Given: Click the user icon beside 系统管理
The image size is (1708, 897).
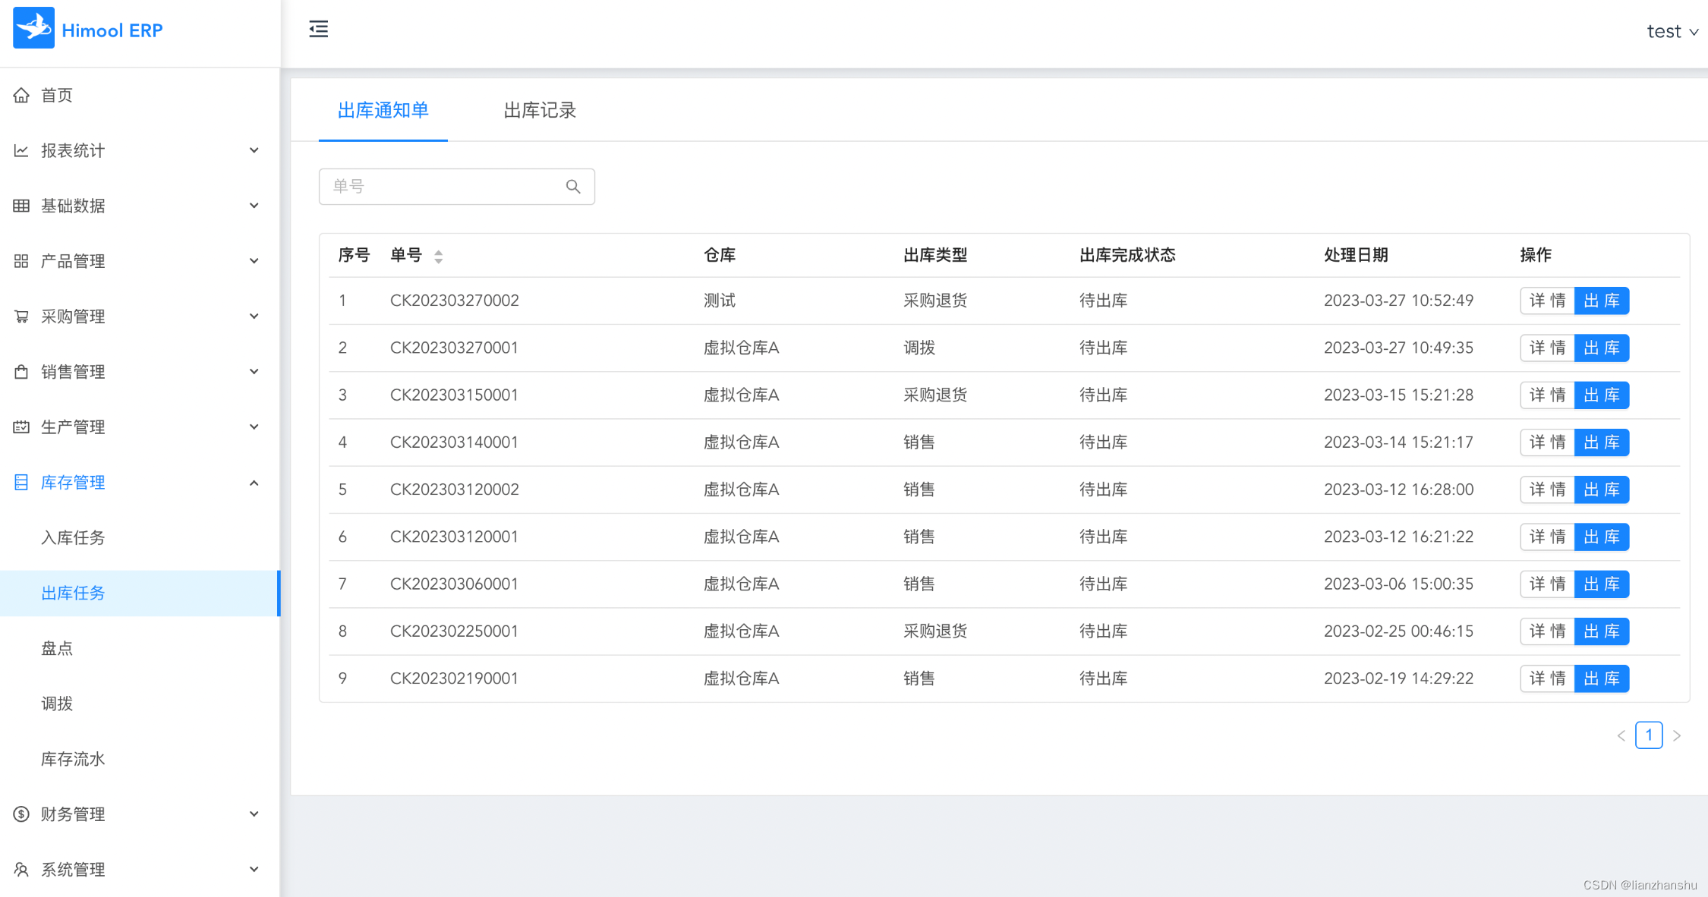Looking at the screenshot, I should pos(21,870).
